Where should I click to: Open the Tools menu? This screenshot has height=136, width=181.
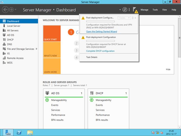coord(155,10)
